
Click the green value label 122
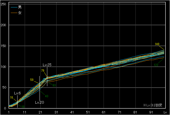[x=156, y=65]
